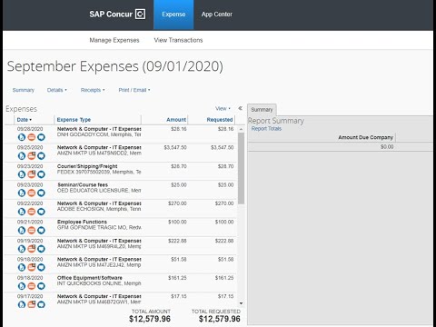Image resolution: width=436 pixels, height=327 pixels.
Task: Go to Manage Expenses
Action: 114,40
